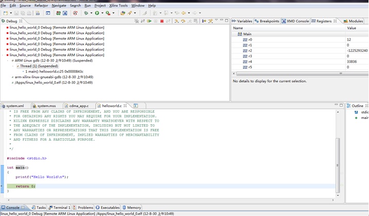This screenshot has width=369, height=216.
Task: Click the binary file icon after Print
Action: pos(38,13)
